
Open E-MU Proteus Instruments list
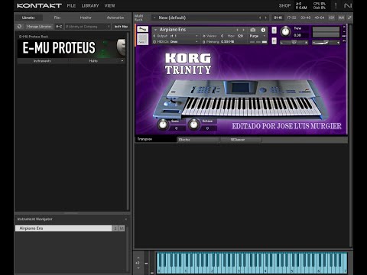coord(42,61)
